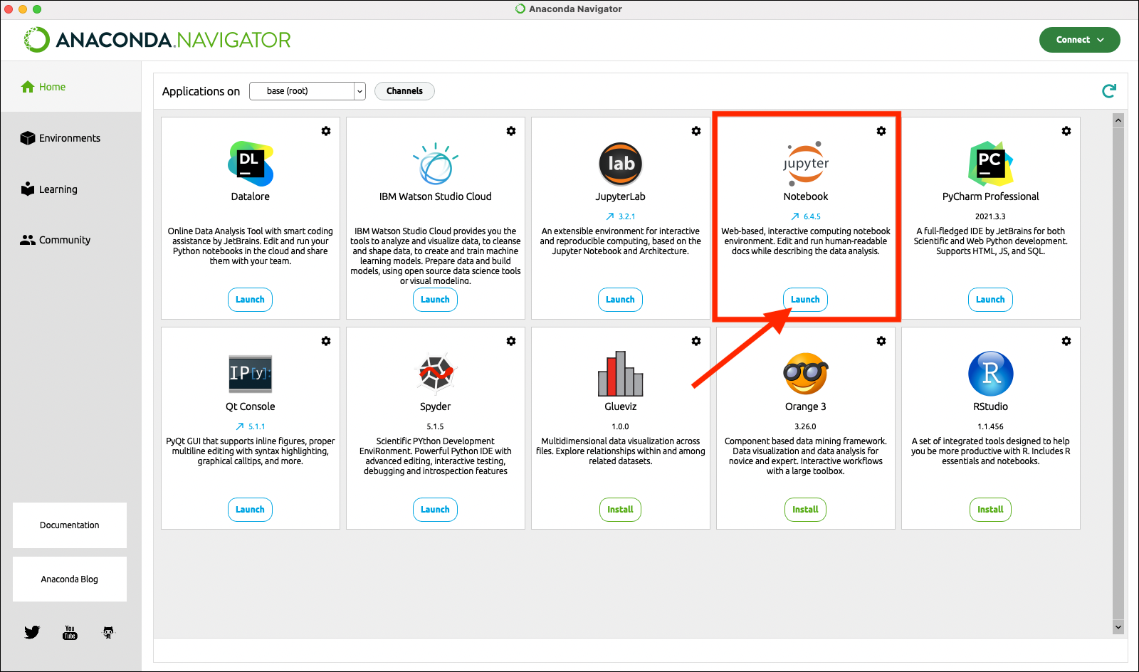
Task: Click the Orange 3 application name
Action: pos(806,406)
